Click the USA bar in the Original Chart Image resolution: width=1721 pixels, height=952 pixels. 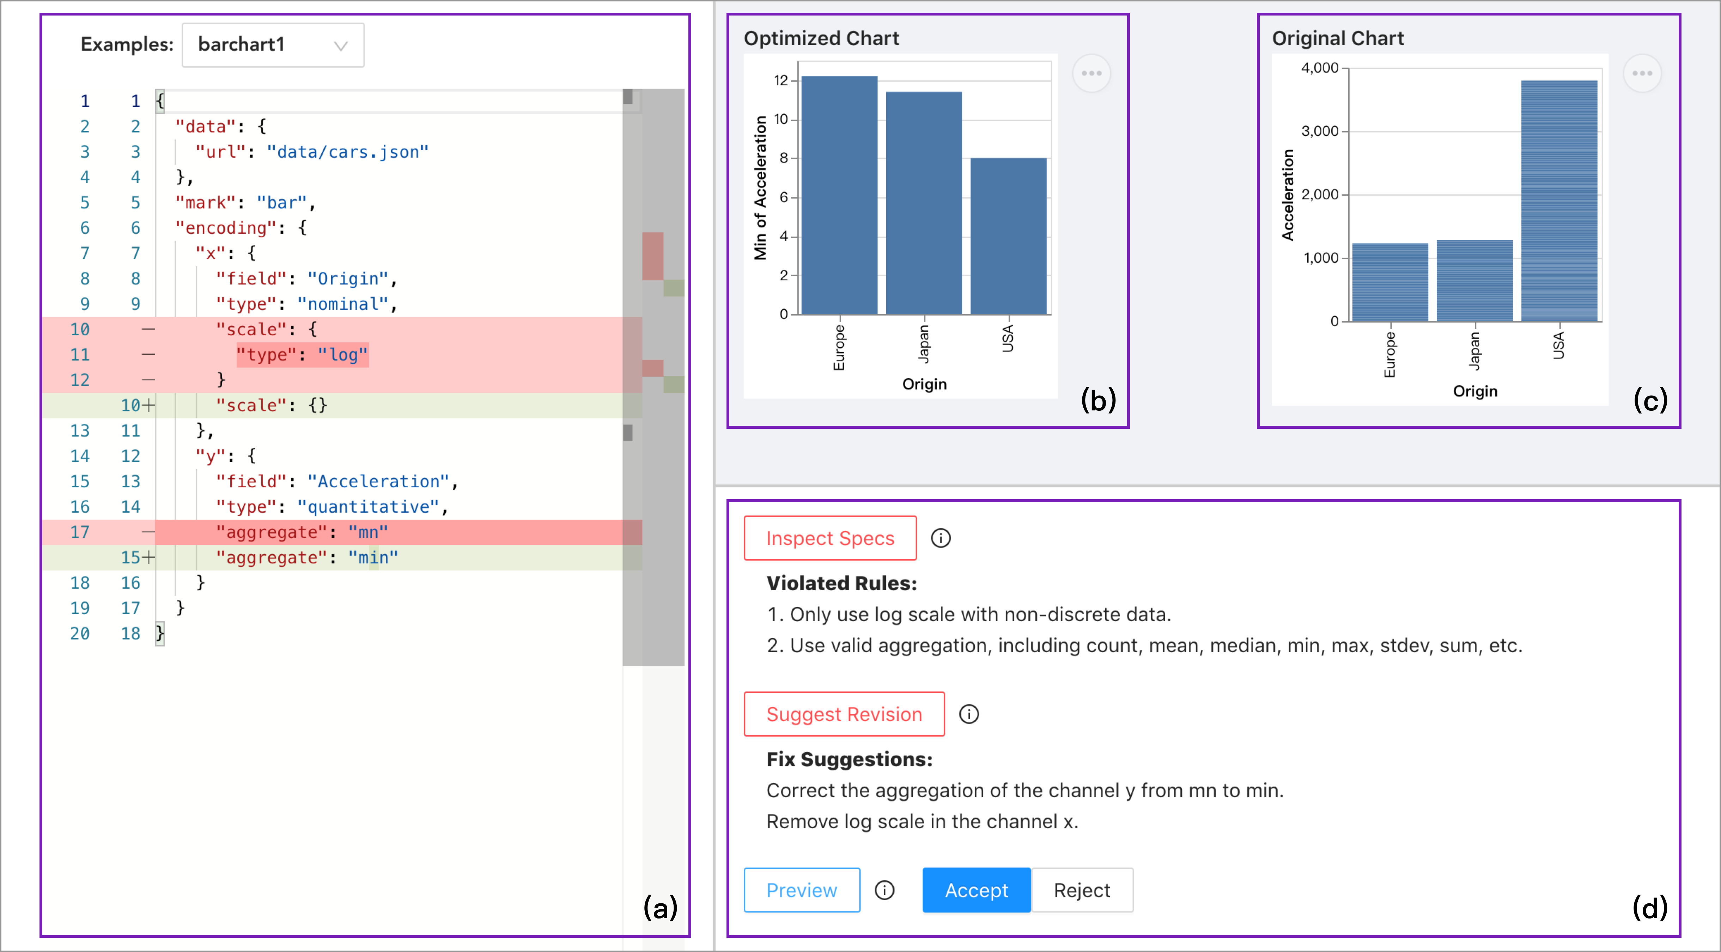(x=1559, y=200)
